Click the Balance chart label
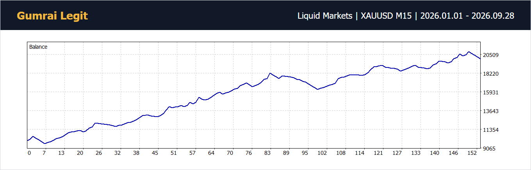Image resolution: width=531 pixels, height=170 pixels. tap(38, 47)
